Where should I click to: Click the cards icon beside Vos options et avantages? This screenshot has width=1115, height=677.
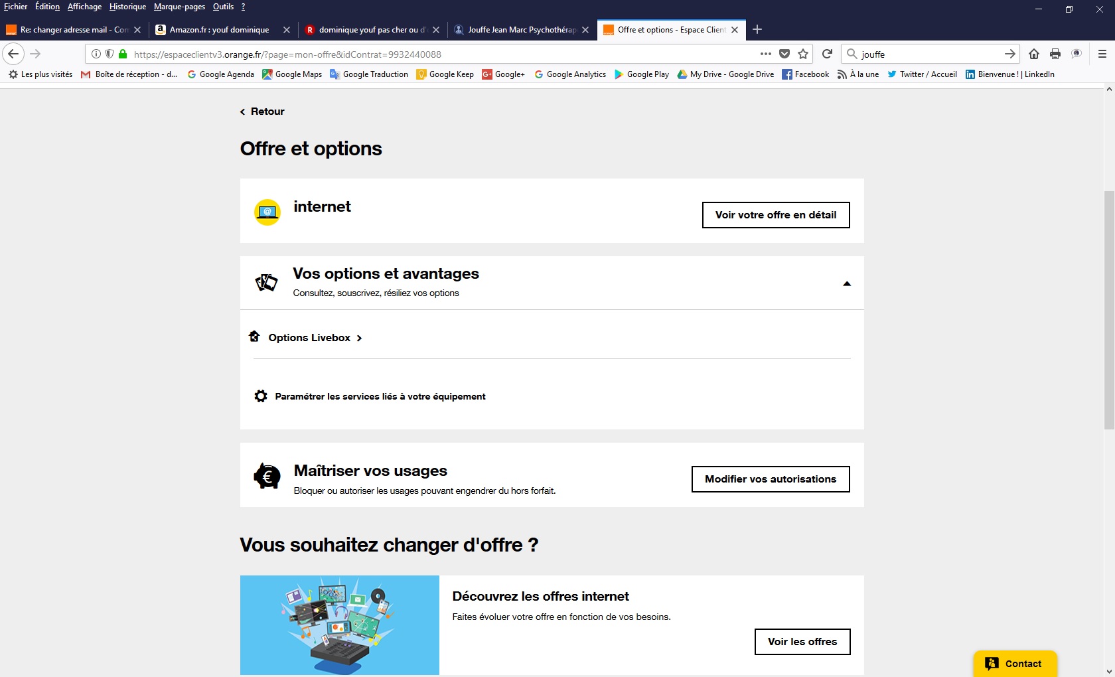(266, 283)
